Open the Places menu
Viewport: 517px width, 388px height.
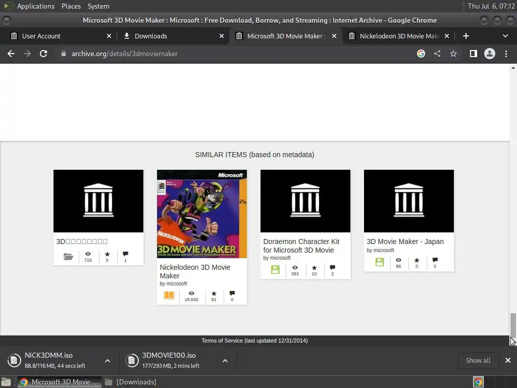point(71,6)
